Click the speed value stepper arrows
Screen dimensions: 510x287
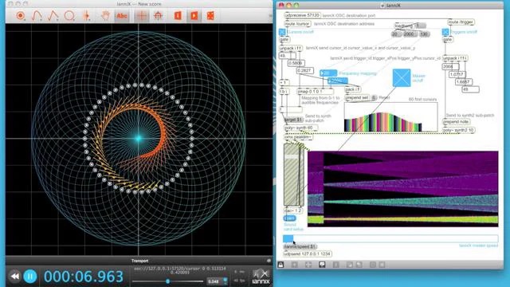tap(225, 281)
